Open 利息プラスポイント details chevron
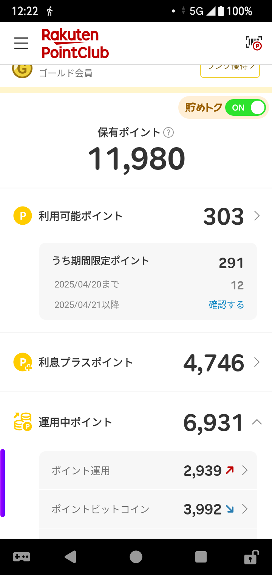Image resolution: width=272 pixels, height=575 pixels. click(257, 362)
